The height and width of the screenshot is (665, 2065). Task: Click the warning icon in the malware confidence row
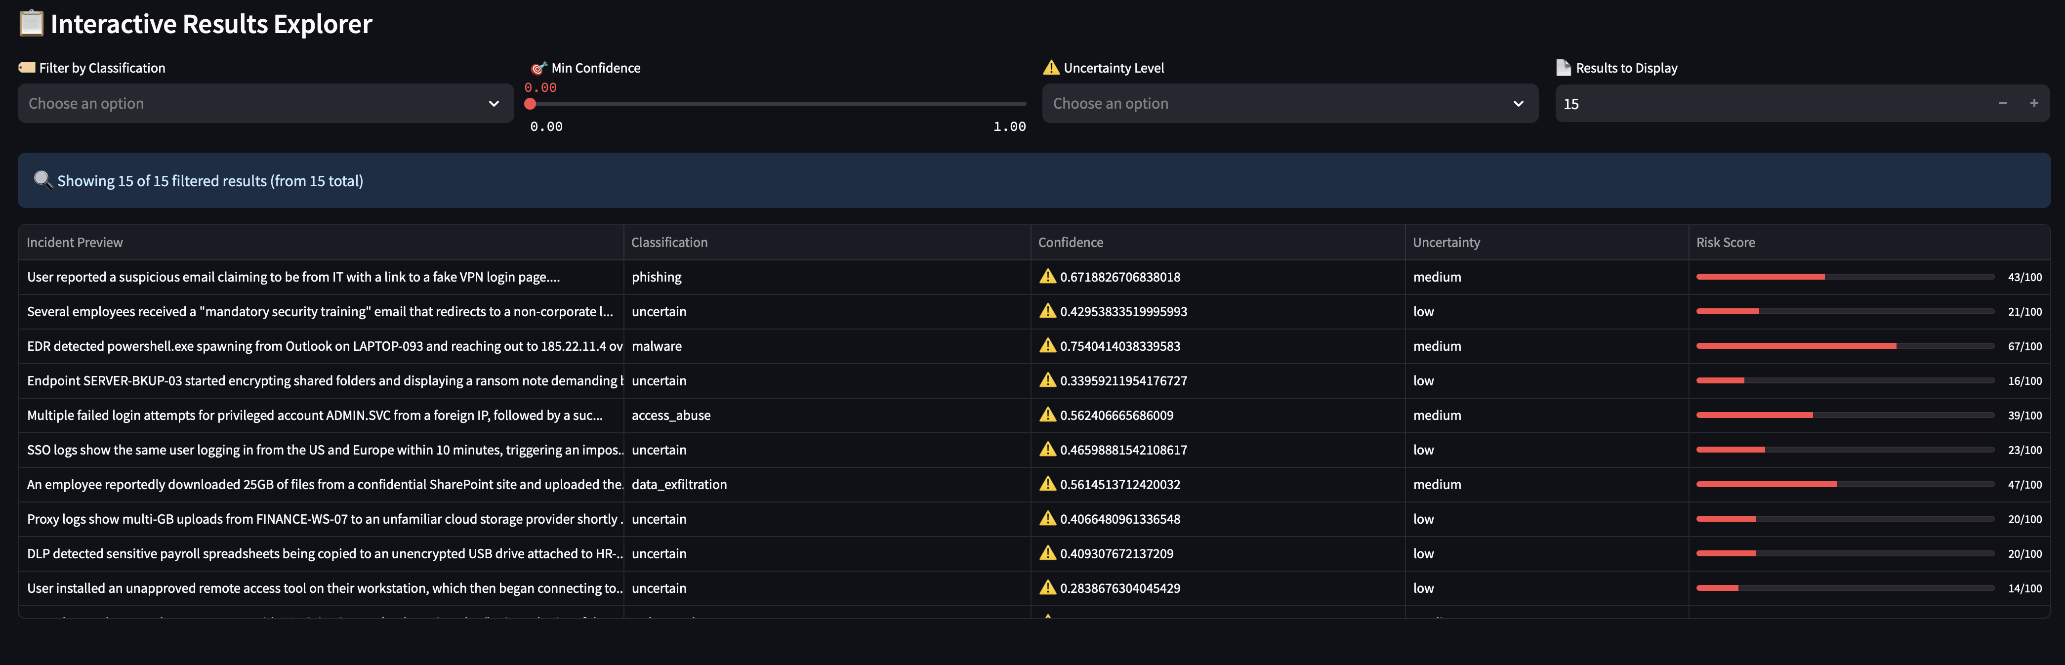(x=1047, y=346)
